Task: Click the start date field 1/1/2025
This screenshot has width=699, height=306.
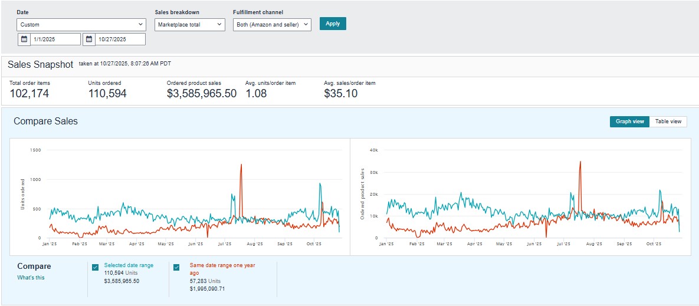Action: 55,39
